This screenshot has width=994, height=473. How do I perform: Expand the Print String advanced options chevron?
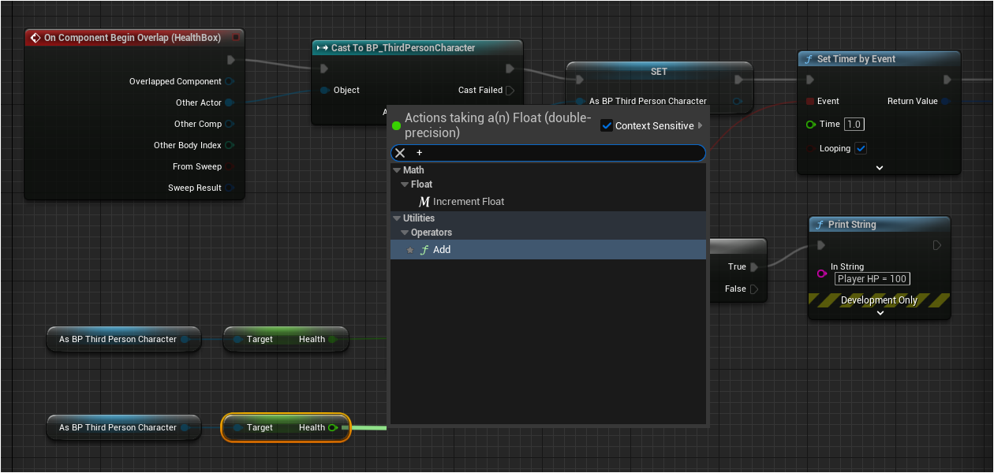[x=880, y=313]
